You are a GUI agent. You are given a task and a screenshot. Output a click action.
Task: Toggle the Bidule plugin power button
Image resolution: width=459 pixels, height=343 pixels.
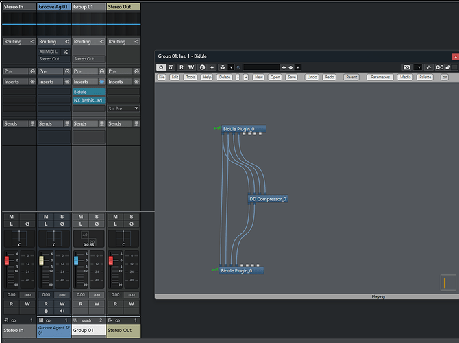click(161, 67)
